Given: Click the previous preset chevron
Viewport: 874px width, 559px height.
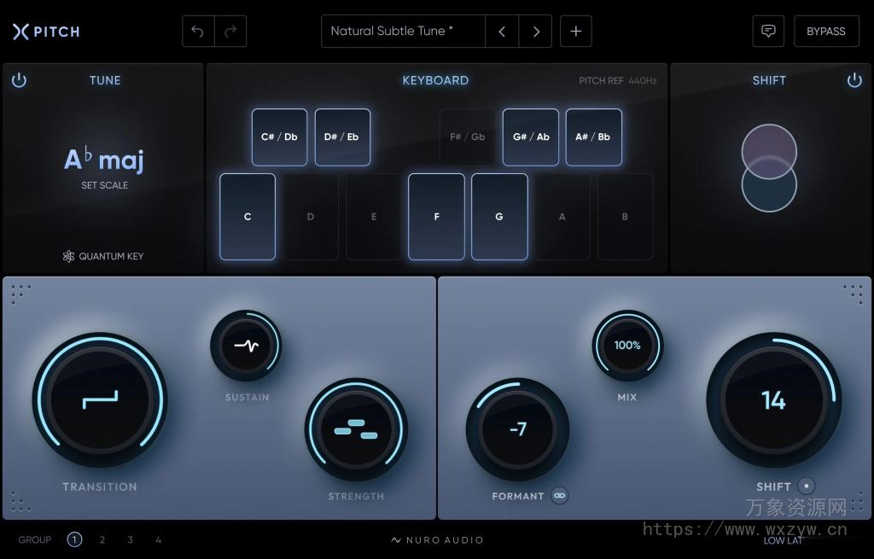Looking at the screenshot, I should point(502,31).
